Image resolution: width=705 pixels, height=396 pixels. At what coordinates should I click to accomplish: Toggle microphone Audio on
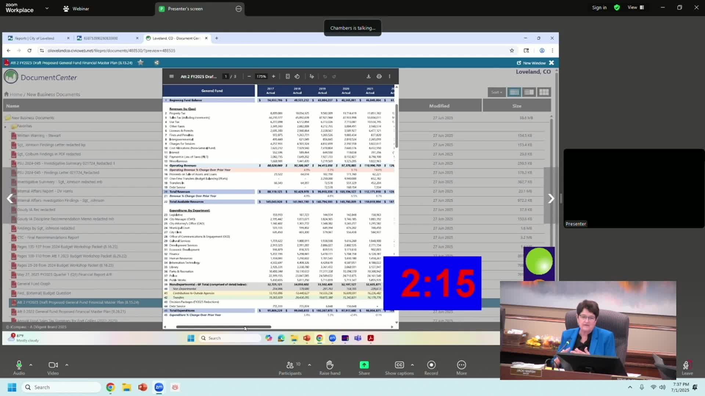point(19,365)
